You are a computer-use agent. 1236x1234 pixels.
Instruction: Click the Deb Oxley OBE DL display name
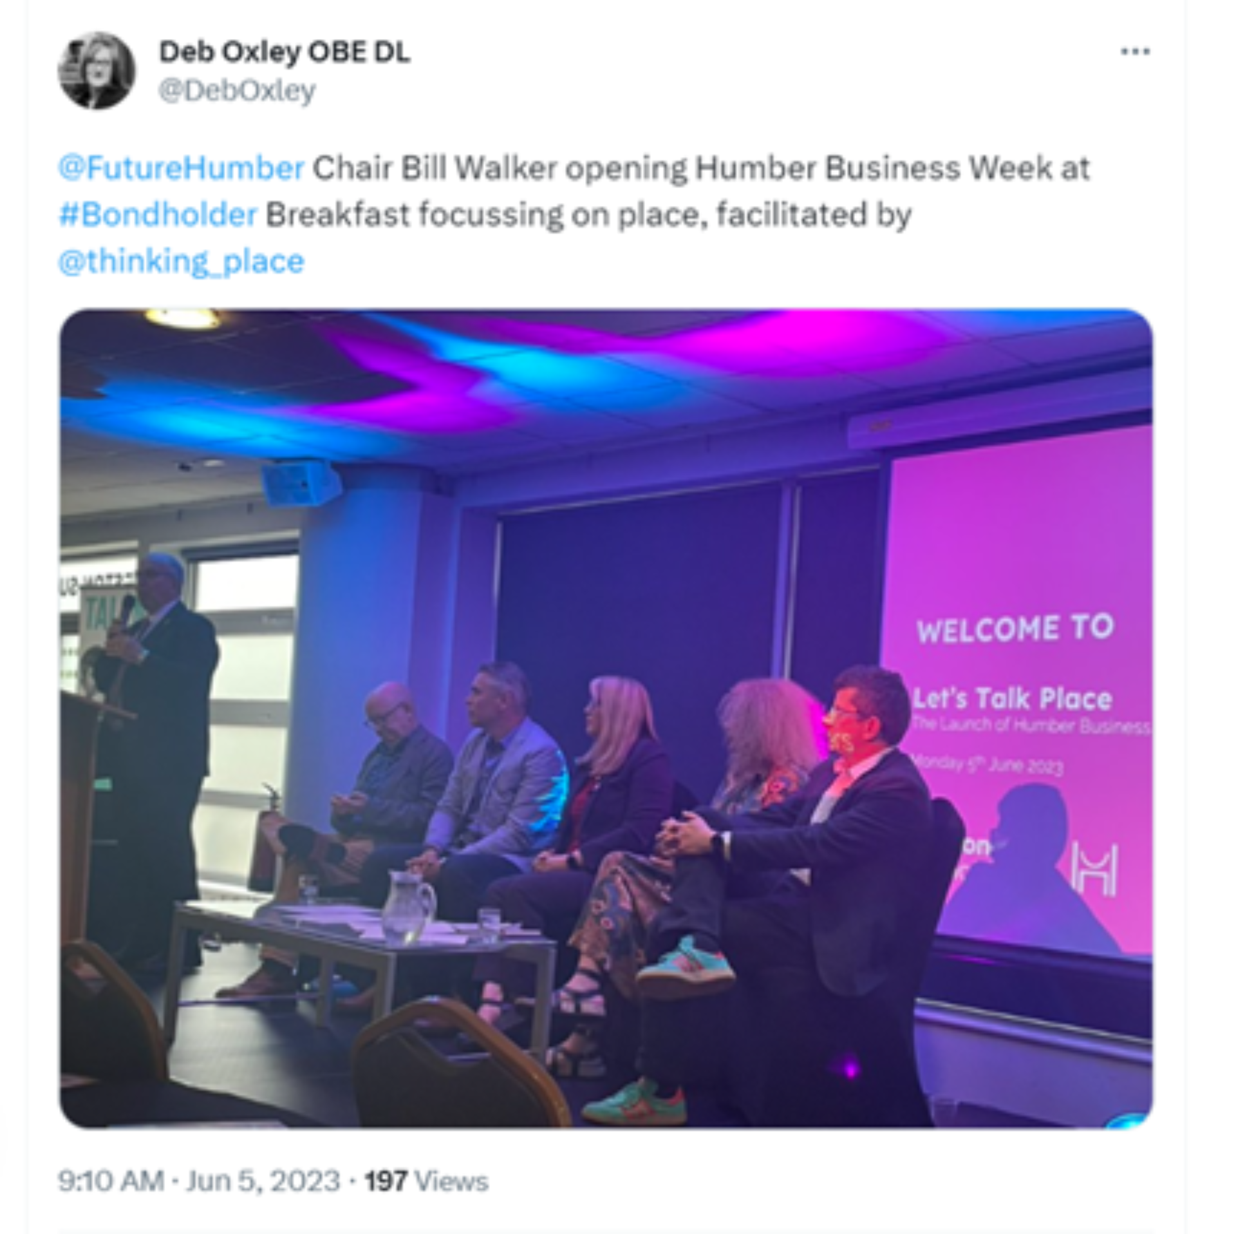285,52
